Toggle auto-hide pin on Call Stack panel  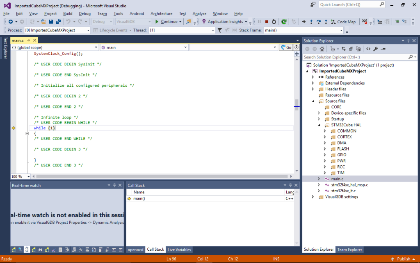[x=291, y=185]
